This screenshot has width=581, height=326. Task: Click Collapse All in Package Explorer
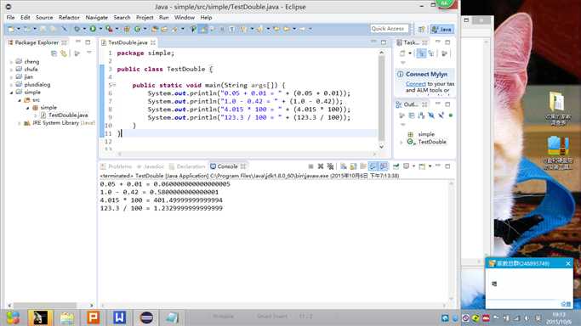54,53
